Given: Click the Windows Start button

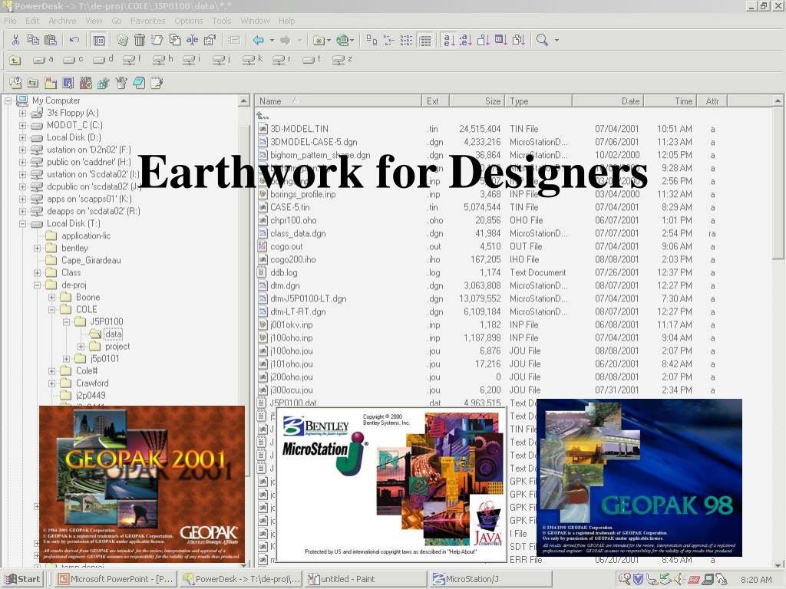Looking at the screenshot, I should tap(22, 579).
